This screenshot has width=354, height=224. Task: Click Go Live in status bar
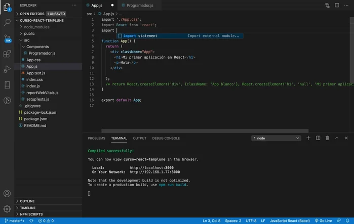tap(323, 220)
